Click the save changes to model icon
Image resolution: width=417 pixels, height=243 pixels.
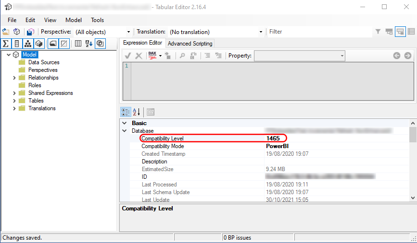(30, 32)
